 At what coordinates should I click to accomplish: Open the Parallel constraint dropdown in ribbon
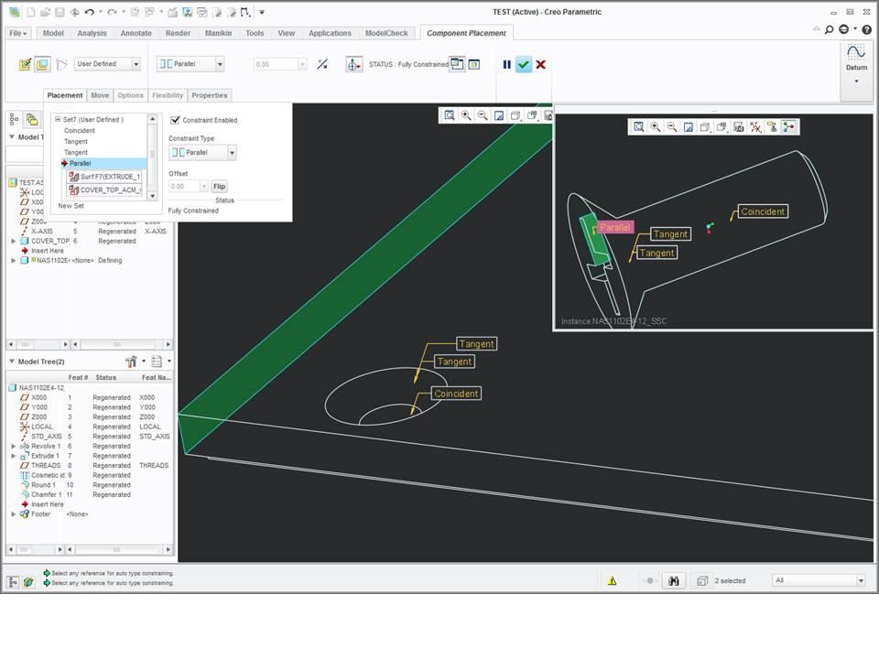pos(220,64)
